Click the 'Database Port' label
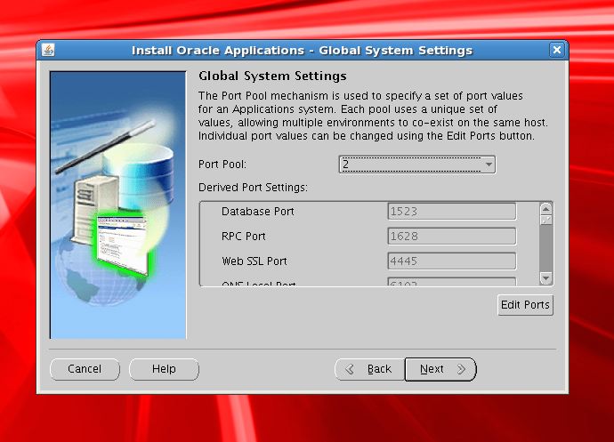 coord(258,212)
